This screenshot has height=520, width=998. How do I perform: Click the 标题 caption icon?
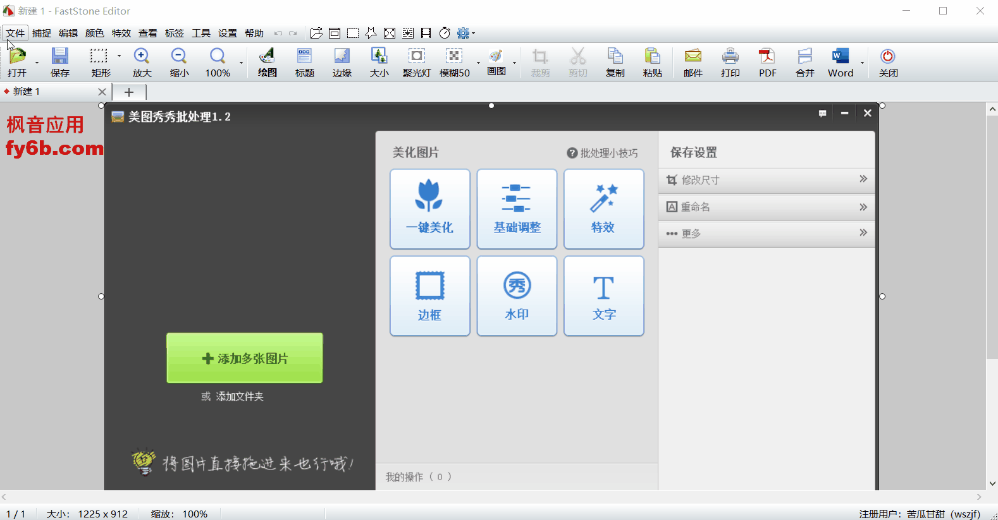click(x=304, y=63)
